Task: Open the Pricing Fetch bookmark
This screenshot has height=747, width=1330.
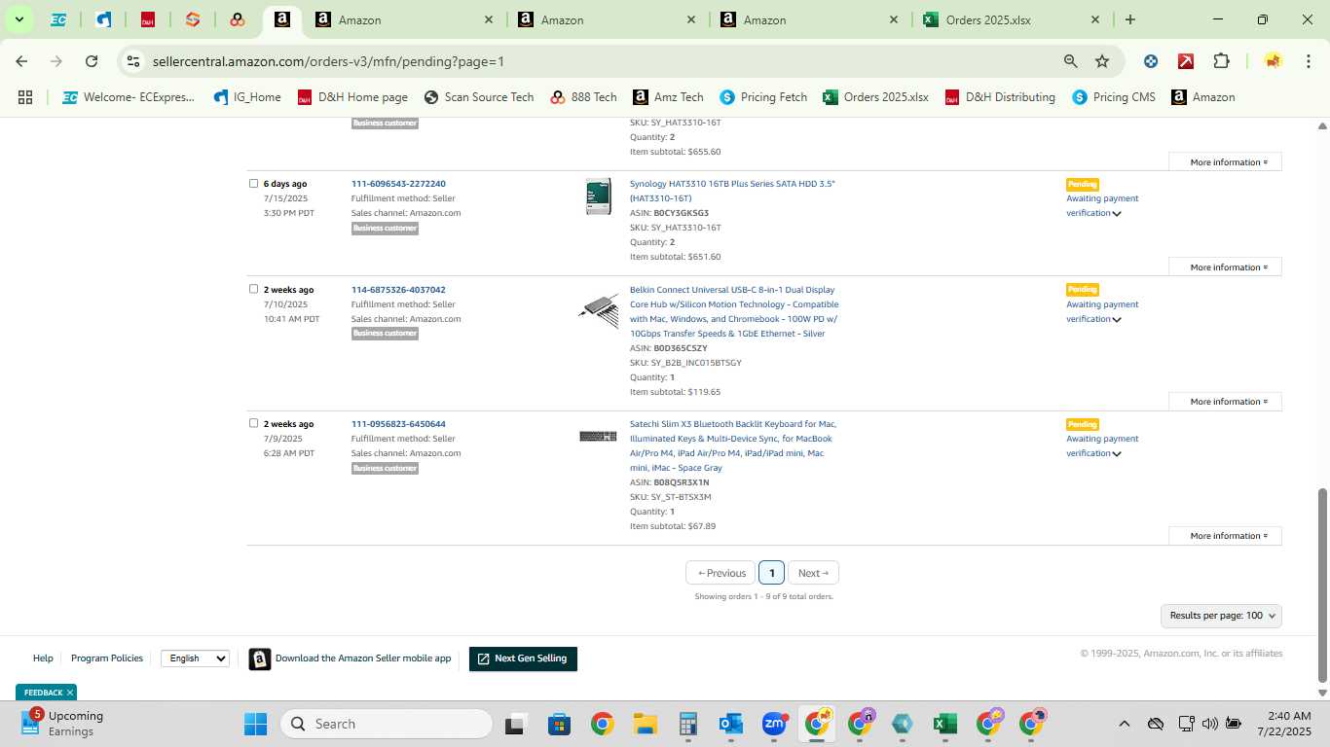Action: pyautogui.click(x=763, y=97)
